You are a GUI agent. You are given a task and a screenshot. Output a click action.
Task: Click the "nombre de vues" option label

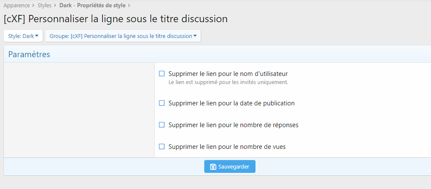227,146
